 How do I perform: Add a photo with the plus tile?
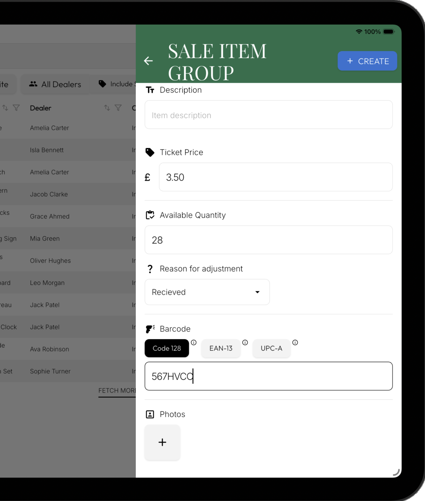pos(162,442)
